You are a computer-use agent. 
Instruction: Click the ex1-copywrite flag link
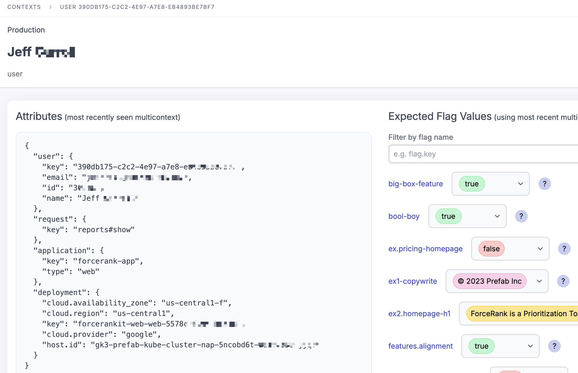[412, 281]
